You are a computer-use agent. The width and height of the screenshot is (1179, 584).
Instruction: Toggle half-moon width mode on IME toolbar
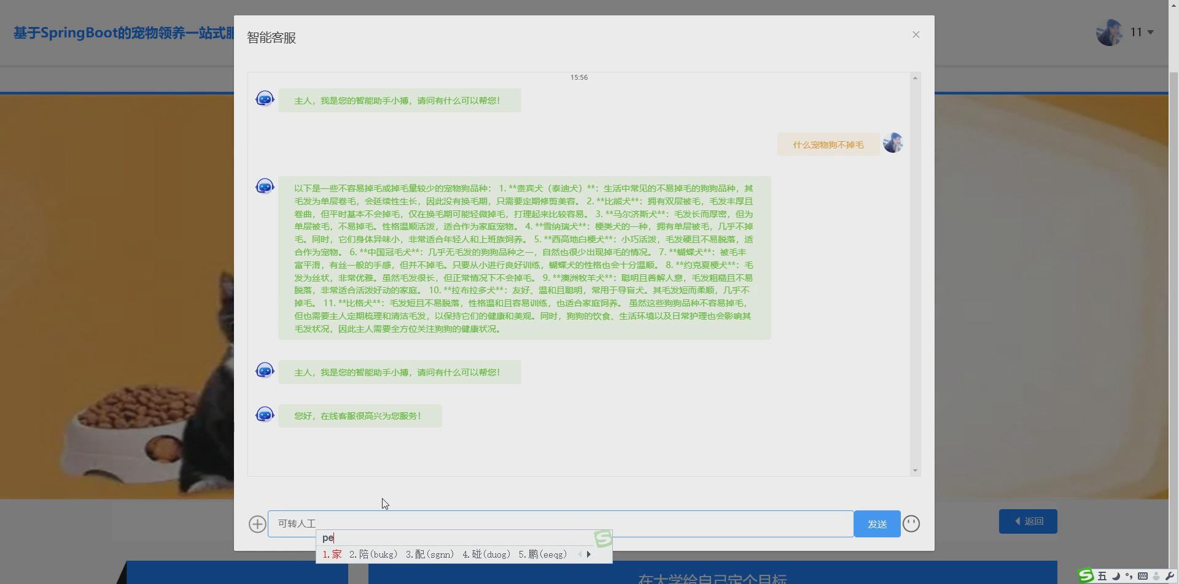click(1116, 576)
